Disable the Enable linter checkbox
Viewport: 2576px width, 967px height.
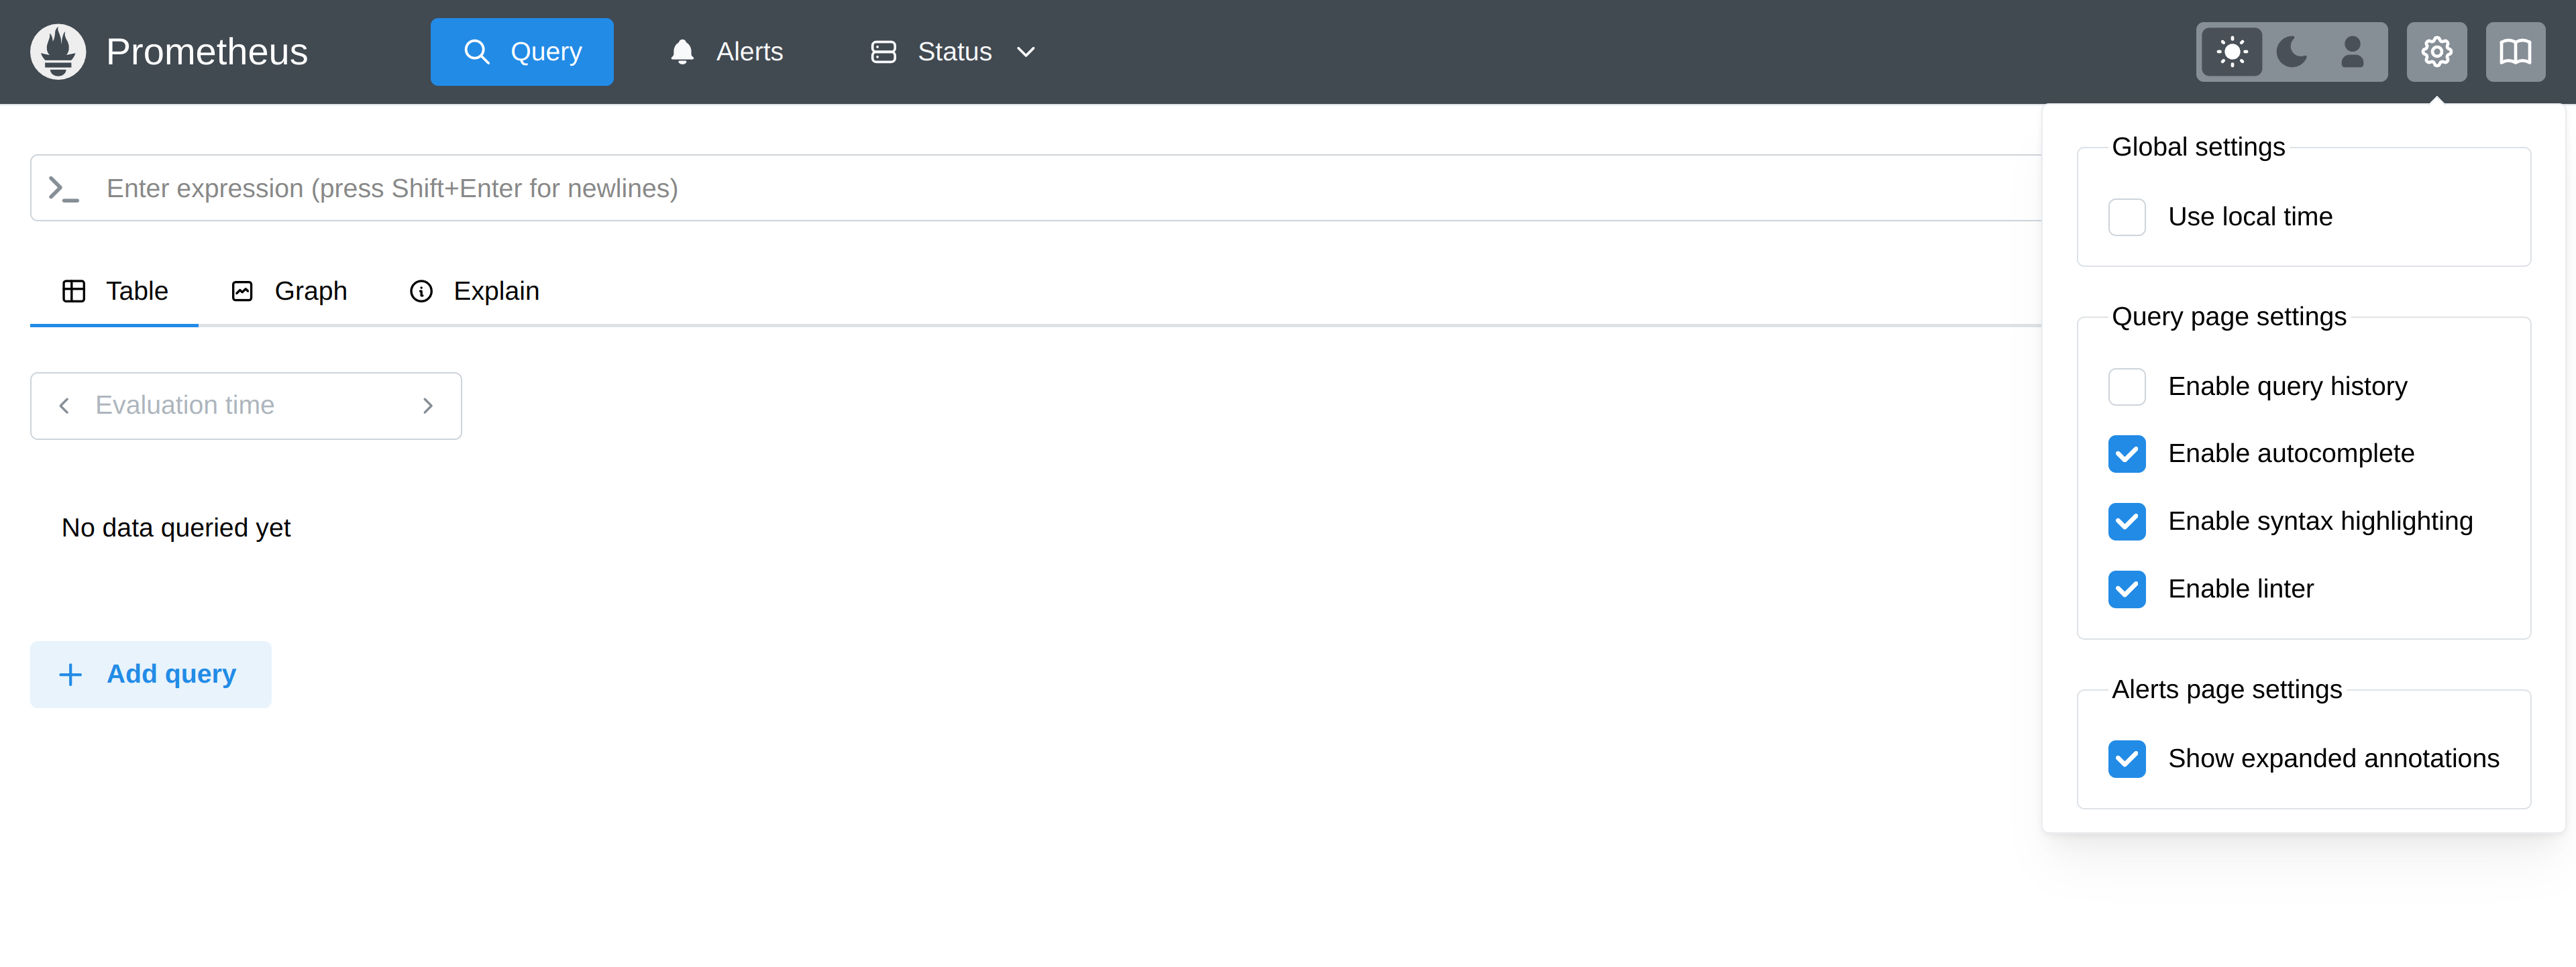point(2127,589)
